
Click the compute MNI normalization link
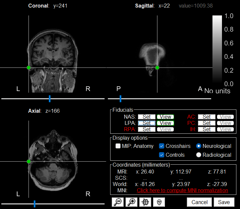coord(182,191)
